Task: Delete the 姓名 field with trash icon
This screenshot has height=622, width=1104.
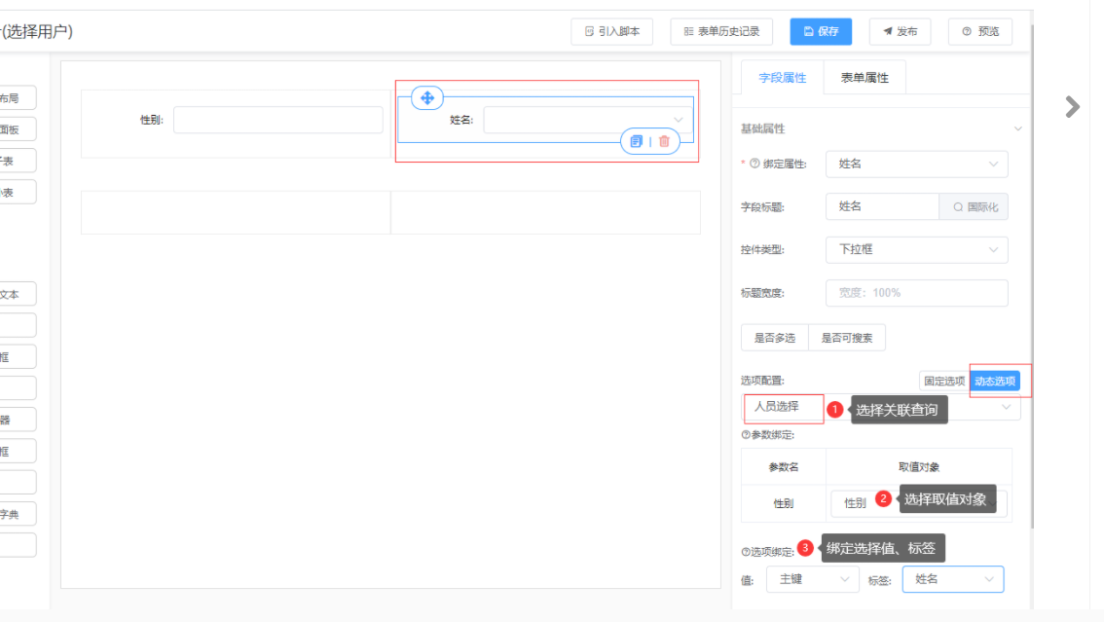Action: [664, 141]
